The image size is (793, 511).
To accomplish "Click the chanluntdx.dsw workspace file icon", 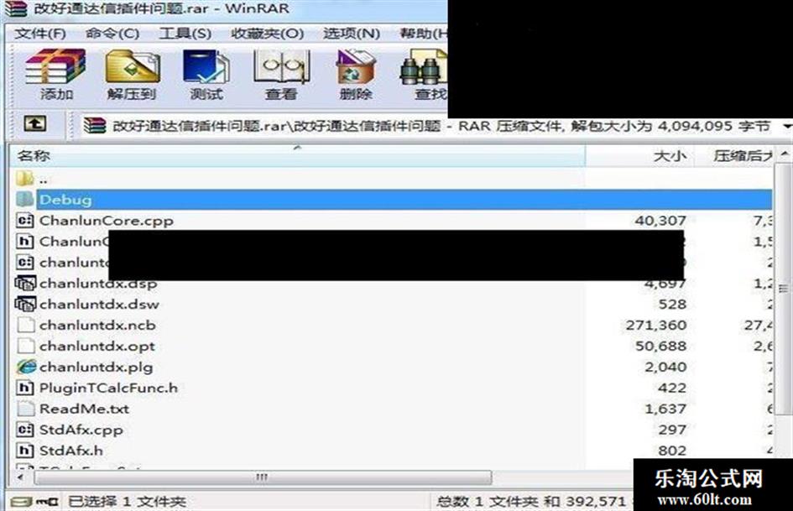I will coord(25,304).
